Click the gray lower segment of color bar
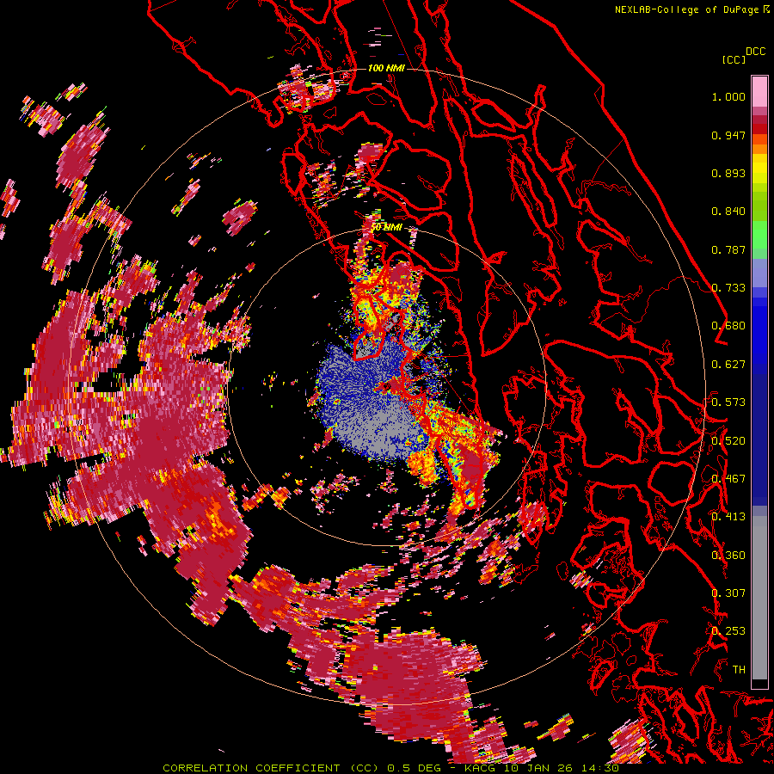The image size is (774, 774). coord(759,598)
